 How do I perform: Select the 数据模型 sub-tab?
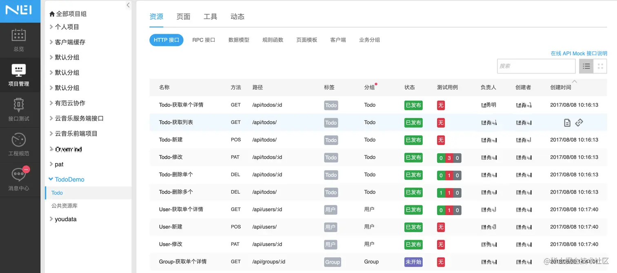point(239,40)
